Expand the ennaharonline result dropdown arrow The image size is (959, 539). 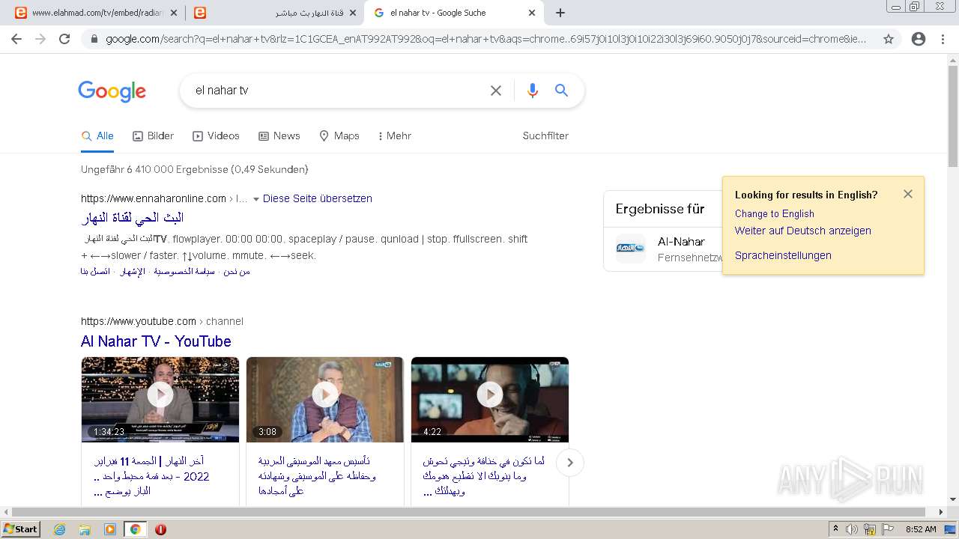coord(255,199)
